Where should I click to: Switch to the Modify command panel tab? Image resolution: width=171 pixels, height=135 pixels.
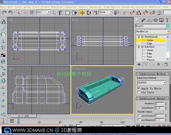point(143,20)
